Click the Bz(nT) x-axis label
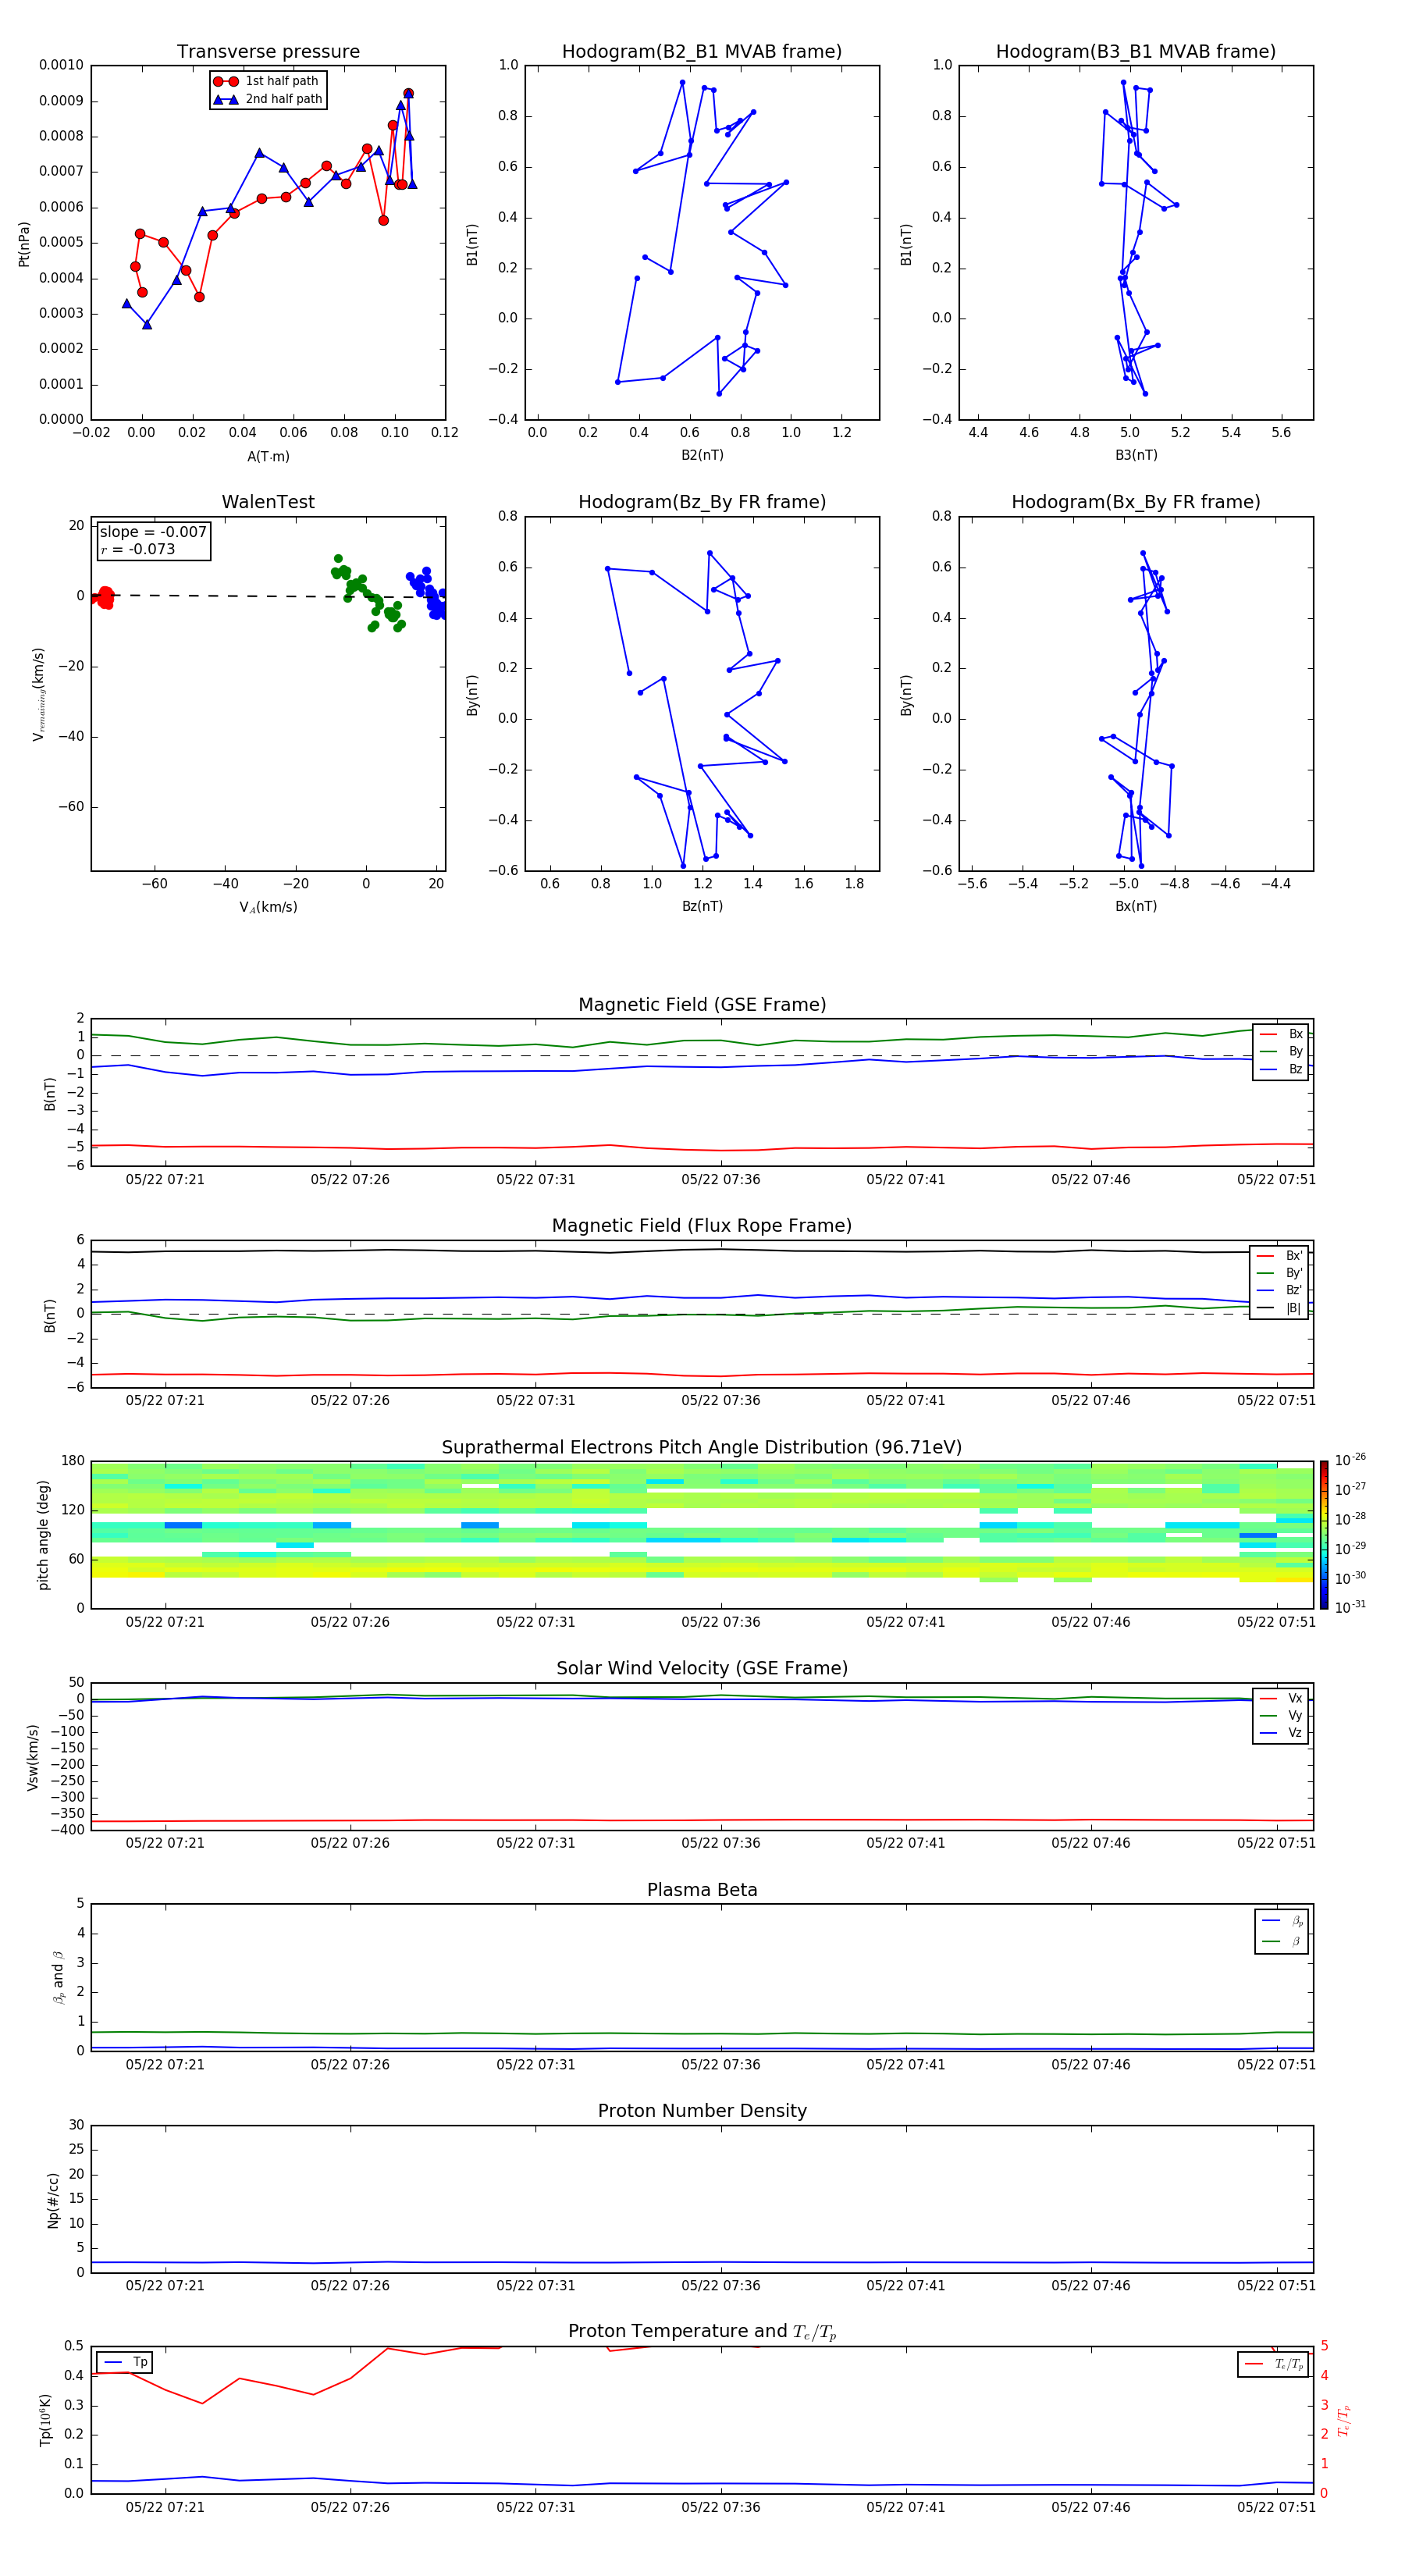This screenshot has height=2576, width=1405. tap(702, 906)
